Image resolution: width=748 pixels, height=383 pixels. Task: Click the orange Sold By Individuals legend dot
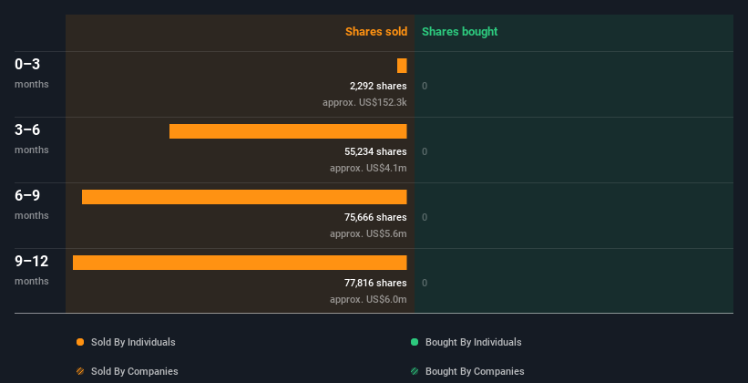coord(80,342)
